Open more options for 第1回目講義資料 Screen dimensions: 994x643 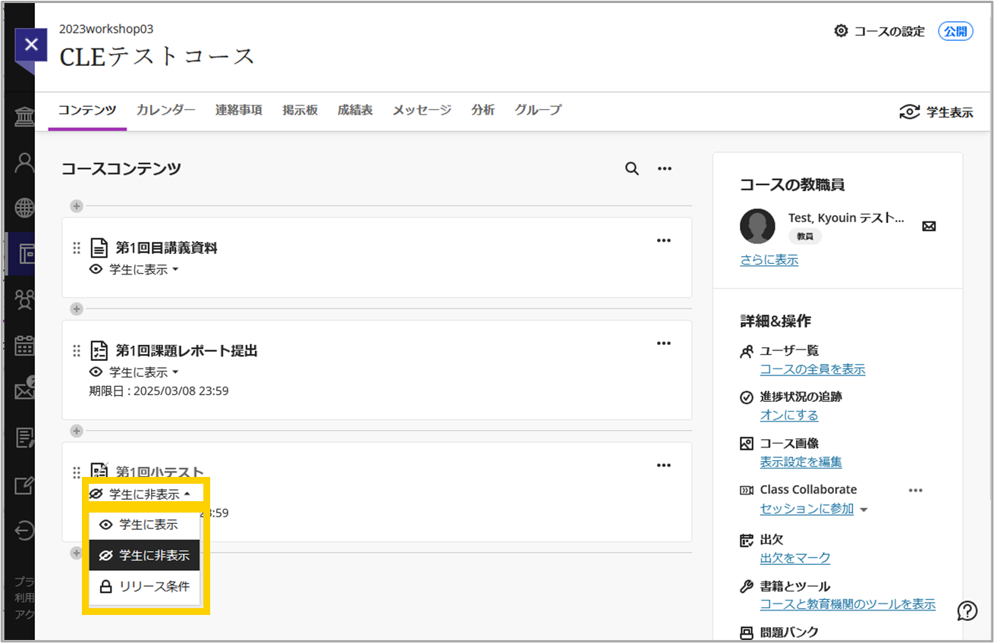tap(664, 241)
